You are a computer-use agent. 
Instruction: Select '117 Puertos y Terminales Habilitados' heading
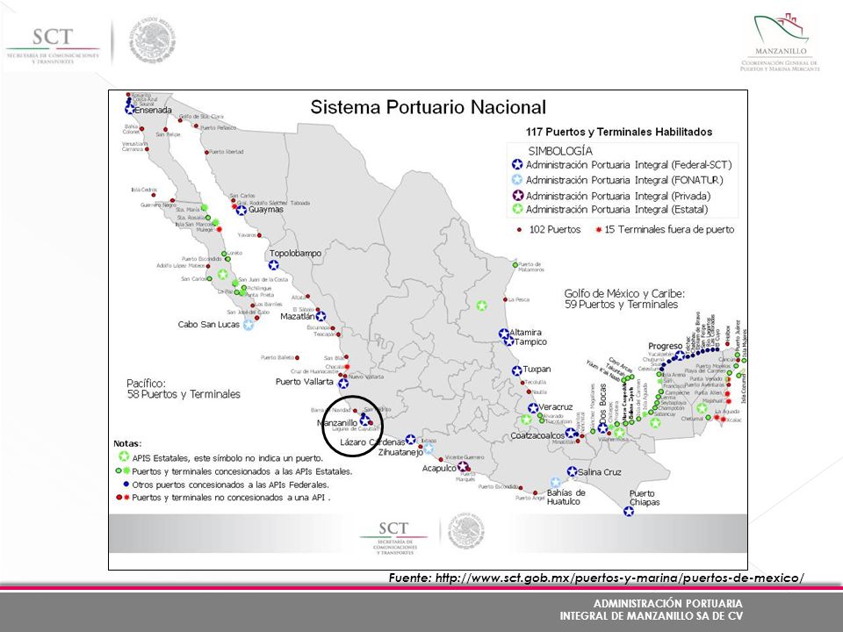tap(619, 132)
